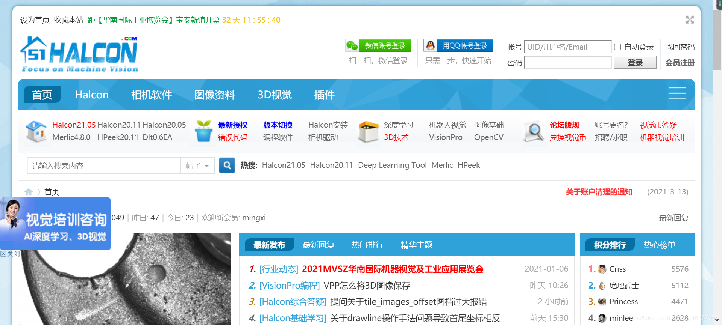Click the [Halcon综合答疑] category tag
This screenshot has height=325, width=722.
point(293,302)
